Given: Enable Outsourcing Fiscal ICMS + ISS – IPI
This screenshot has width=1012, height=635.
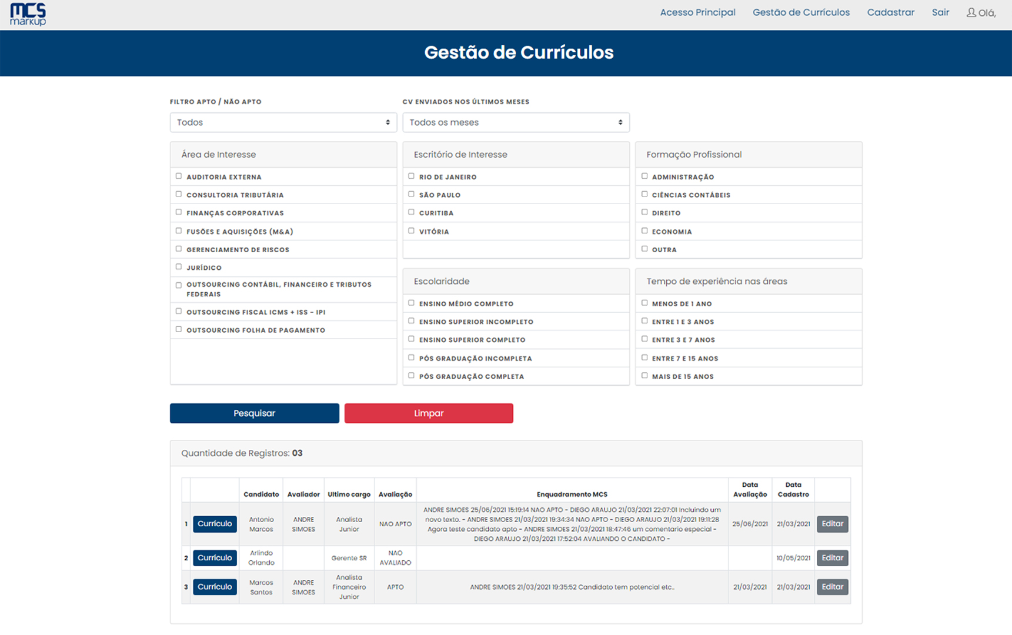Looking at the screenshot, I should click(x=179, y=311).
